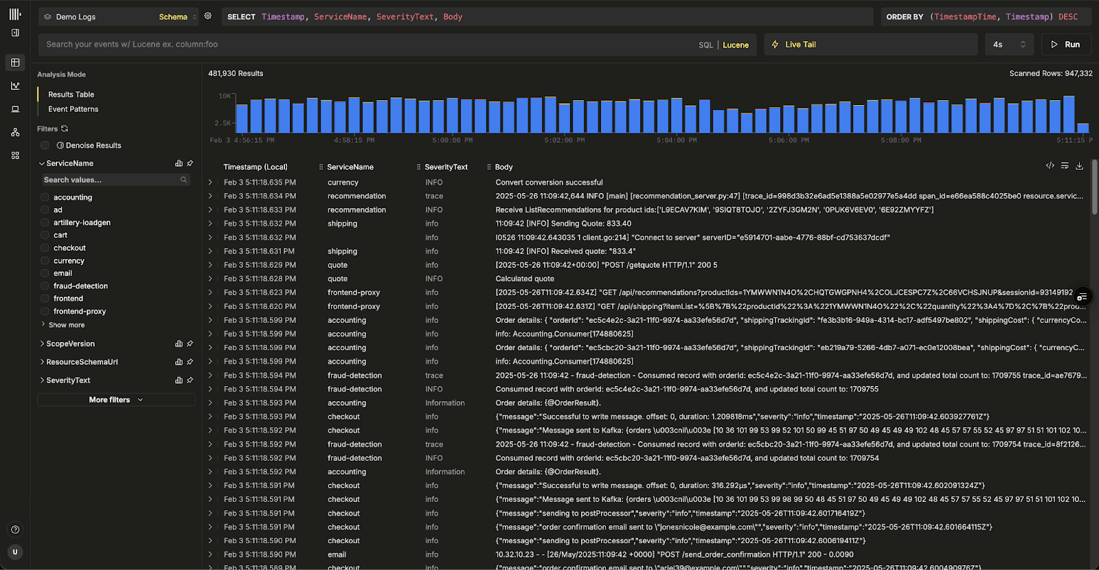Screen dimensions: 1099x570
Task: Open the dashboards grid icon in sidebar
Action: click(x=15, y=156)
